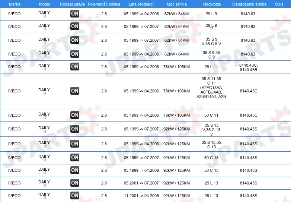Click the Model column header
This screenshot has width=291, height=202.
click(x=44, y=4)
